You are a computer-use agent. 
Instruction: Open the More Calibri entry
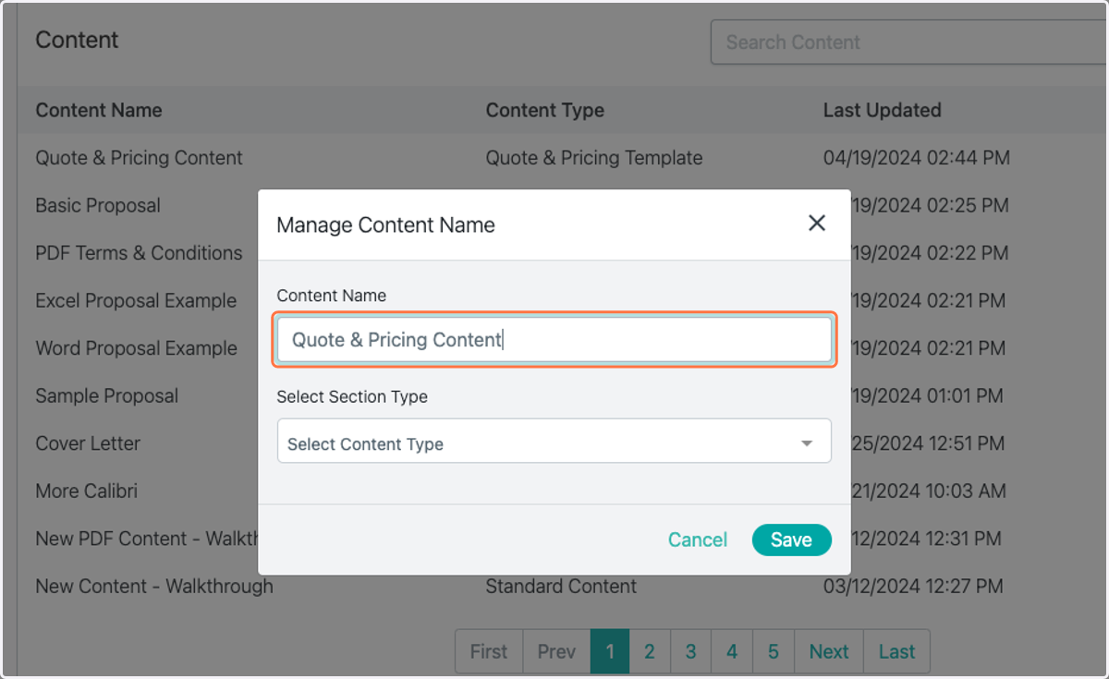click(x=86, y=491)
